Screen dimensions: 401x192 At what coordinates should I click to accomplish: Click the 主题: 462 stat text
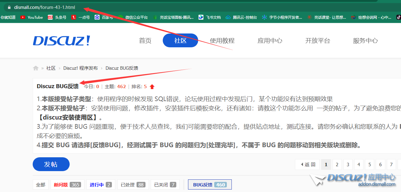click(x=115, y=87)
